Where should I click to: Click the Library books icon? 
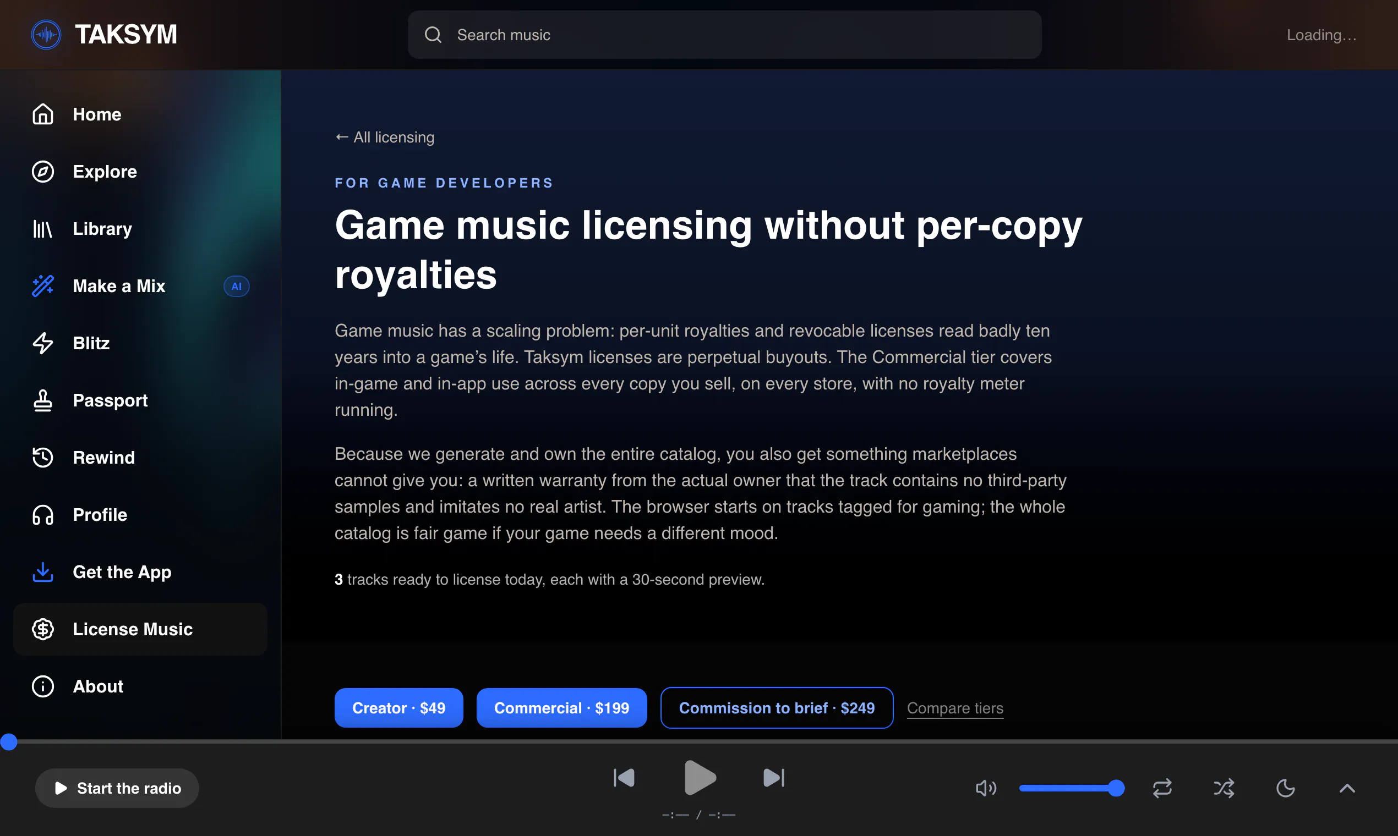point(43,229)
